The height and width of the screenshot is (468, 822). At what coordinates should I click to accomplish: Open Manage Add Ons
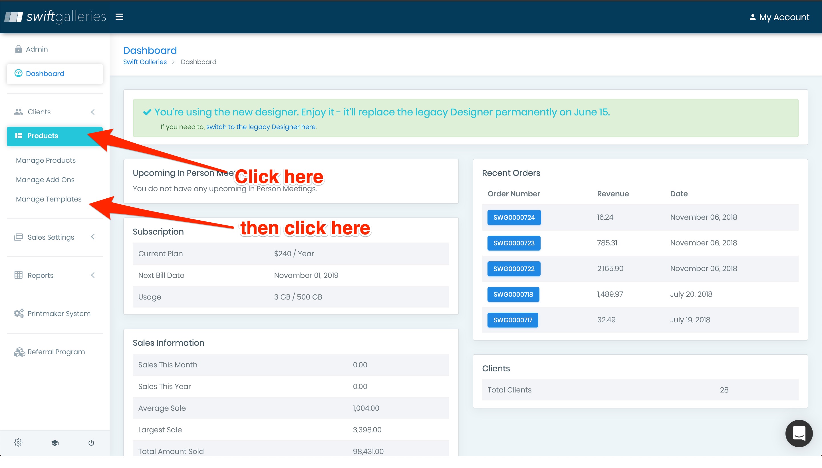45,180
